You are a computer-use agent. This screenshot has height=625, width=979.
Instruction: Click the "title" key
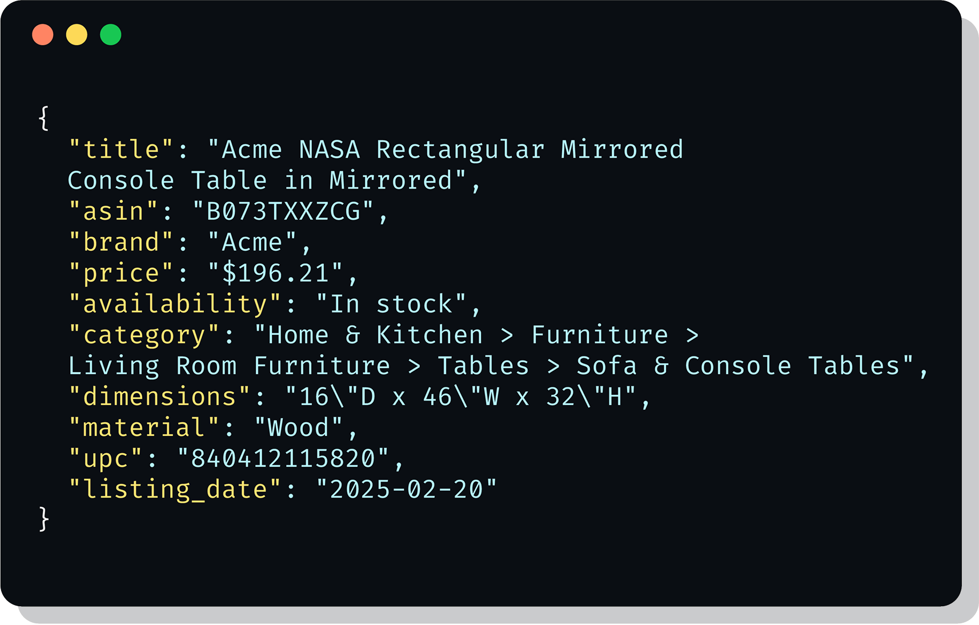[121, 150]
